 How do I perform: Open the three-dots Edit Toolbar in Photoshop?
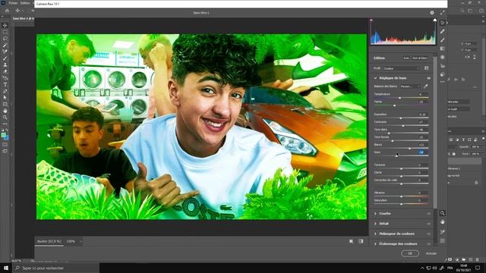(5, 124)
